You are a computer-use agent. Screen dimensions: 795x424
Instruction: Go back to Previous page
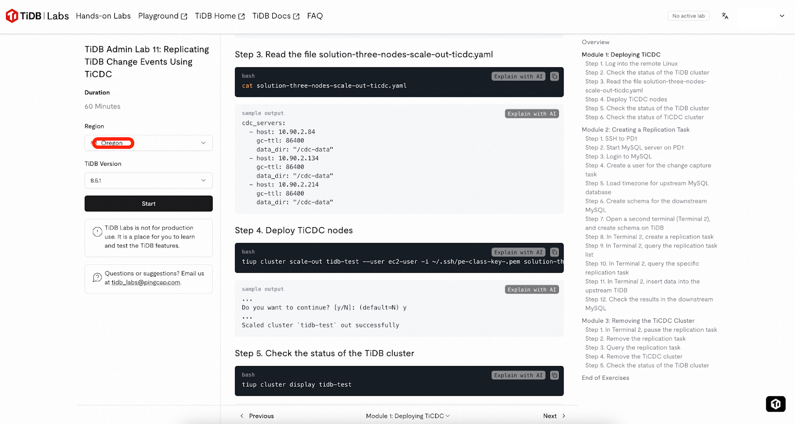click(257, 416)
